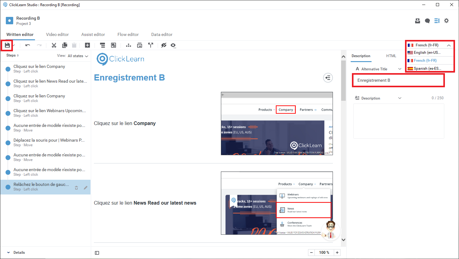Click the 100 % zoom value
This screenshot has height=259, width=459.
click(324, 253)
